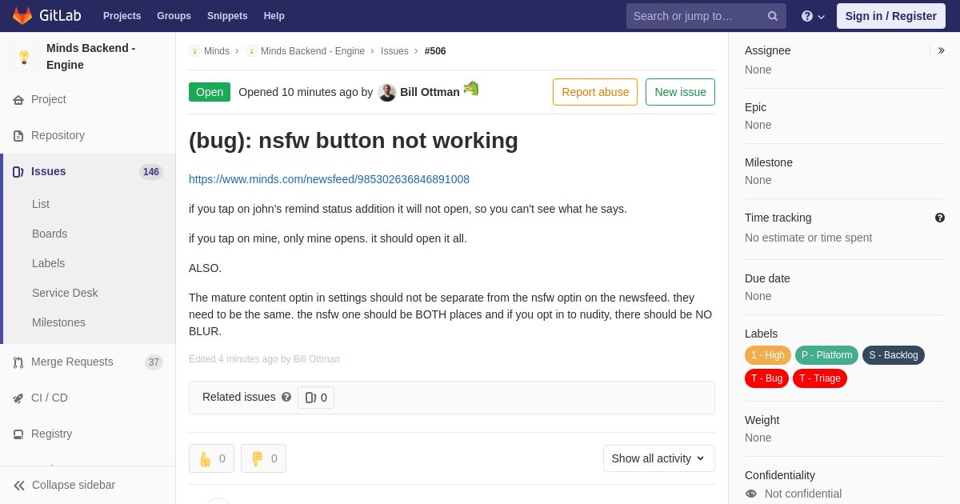
Task: Click the Repository file icon in sidebar
Action: (18, 136)
